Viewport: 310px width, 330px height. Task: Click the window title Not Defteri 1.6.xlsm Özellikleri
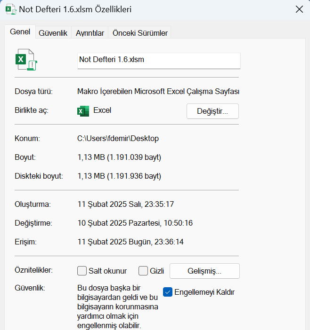pos(75,9)
